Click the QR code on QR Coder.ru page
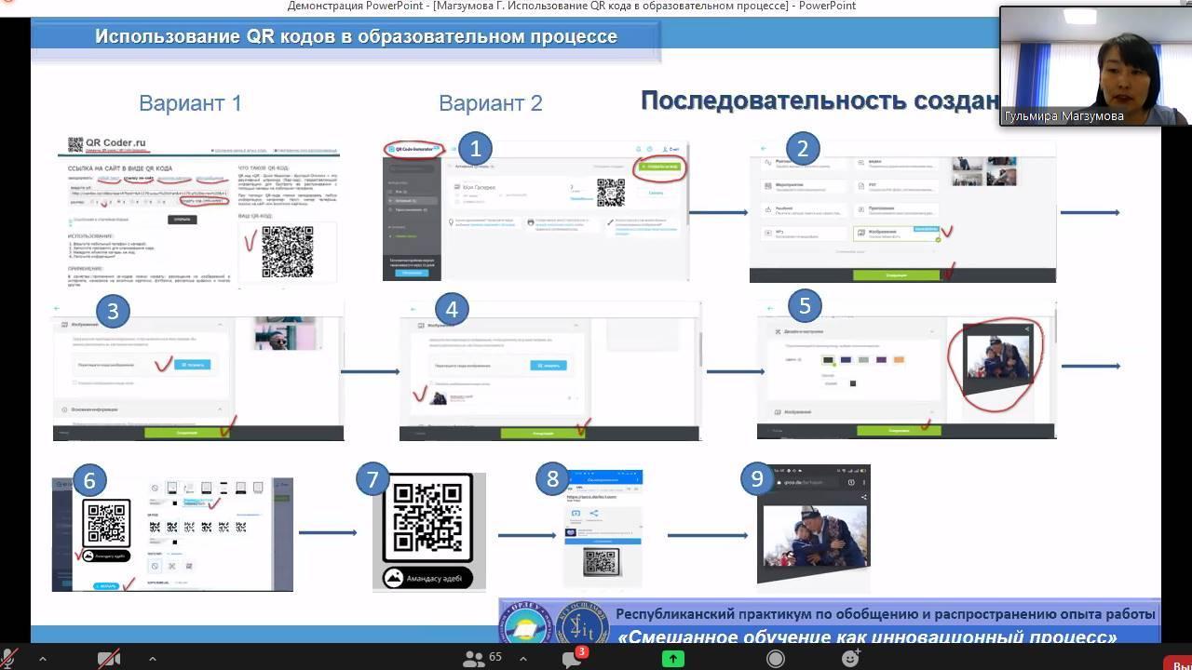Screen dimensions: 1192x670 (x=287, y=251)
